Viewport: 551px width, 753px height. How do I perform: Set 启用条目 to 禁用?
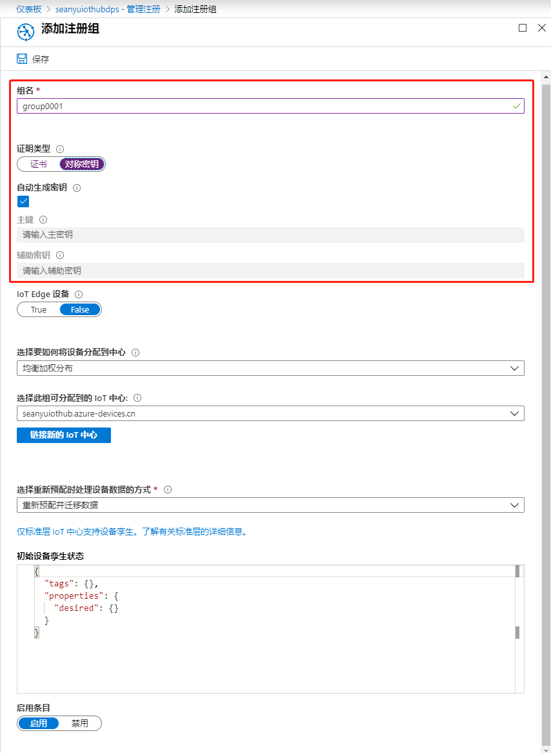coord(80,723)
